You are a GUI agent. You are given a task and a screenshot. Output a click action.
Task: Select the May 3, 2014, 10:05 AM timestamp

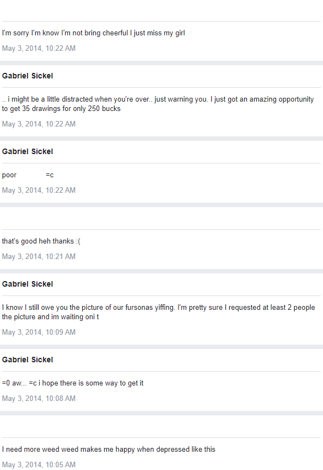[x=39, y=464]
